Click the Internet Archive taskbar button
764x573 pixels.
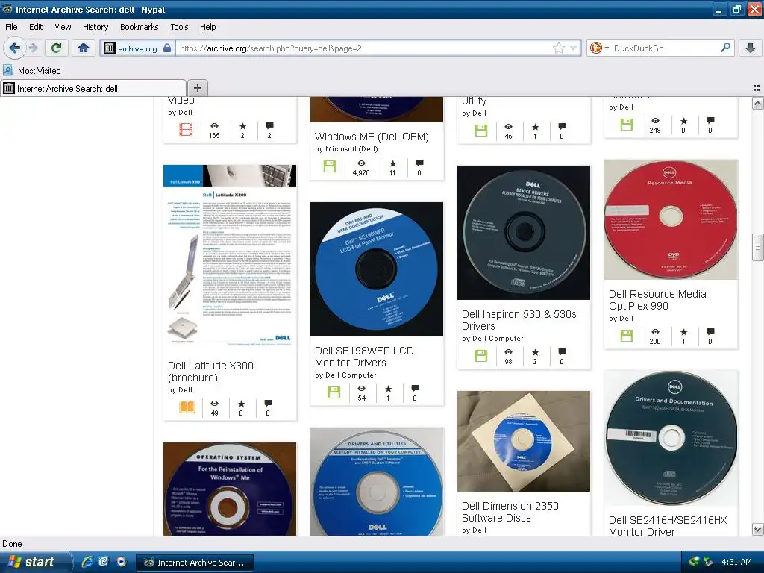(x=195, y=563)
